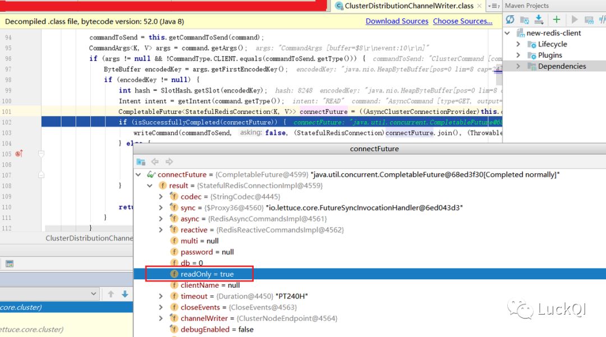Click field icon beside closeEvents
Viewport: 606px width, 337px height.
click(174, 308)
